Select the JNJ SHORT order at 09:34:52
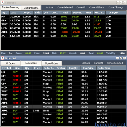Screen dimensions: 127x127 63,118
